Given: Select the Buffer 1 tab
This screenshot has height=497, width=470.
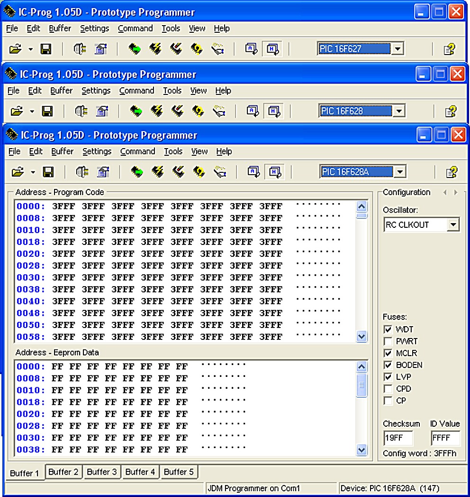Looking at the screenshot, I should pos(24,473).
